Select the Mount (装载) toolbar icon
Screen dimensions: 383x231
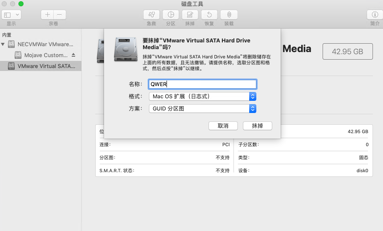point(229,15)
